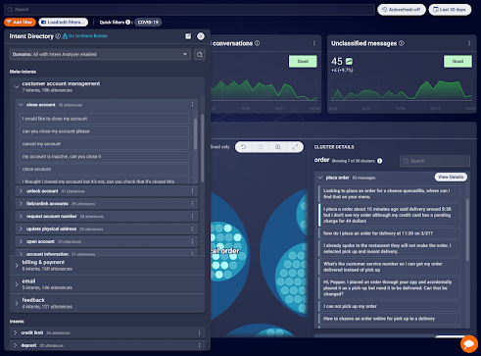This screenshot has width=481, height=356.
Task: Reset the cluster map view with undo icon
Action: click(244, 147)
